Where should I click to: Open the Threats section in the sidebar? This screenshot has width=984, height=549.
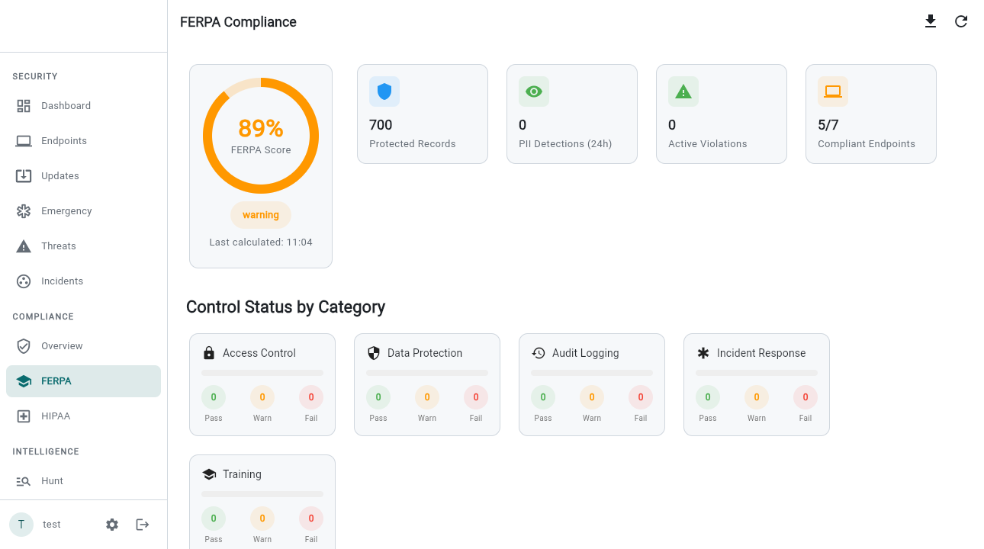[58, 246]
